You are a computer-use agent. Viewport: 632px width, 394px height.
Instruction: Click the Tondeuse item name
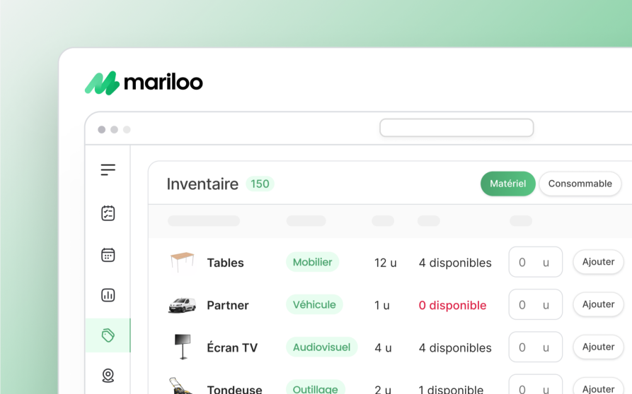coord(234,389)
